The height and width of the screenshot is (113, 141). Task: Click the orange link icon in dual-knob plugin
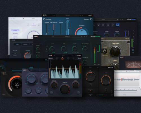click(x=90, y=90)
